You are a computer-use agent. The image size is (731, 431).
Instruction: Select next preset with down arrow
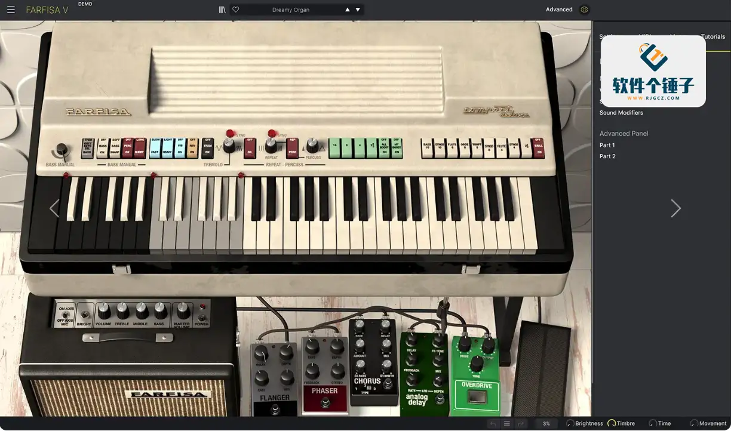[x=358, y=10]
